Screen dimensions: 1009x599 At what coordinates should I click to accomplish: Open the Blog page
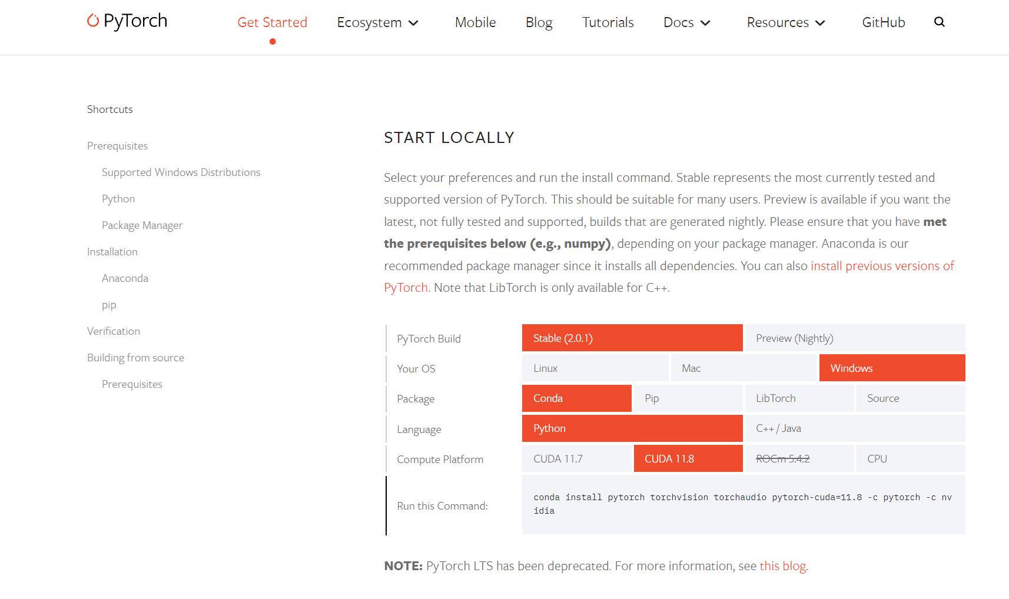[x=539, y=22]
